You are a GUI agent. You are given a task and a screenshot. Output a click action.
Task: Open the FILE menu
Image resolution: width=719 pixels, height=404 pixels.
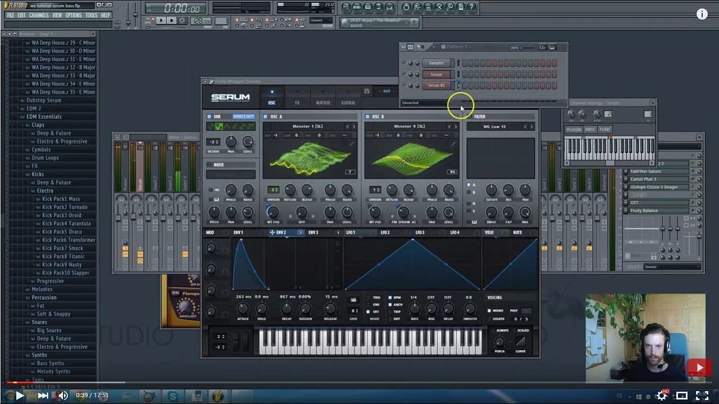(11, 15)
